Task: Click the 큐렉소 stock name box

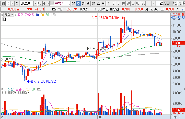Action: click(x=60, y=3)
